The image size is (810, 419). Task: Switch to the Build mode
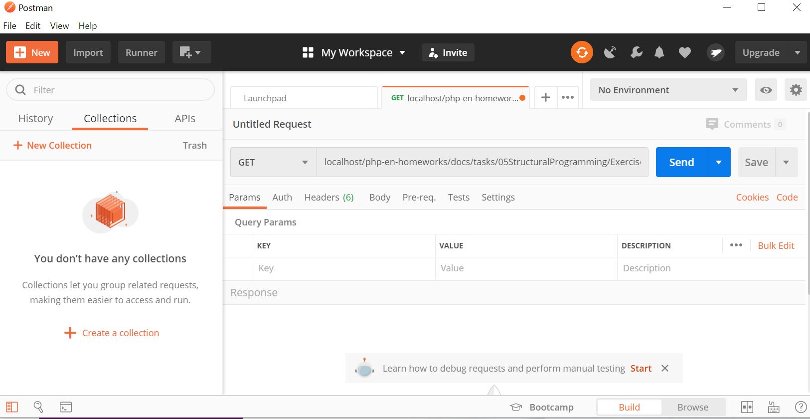[x=629, y=407]
